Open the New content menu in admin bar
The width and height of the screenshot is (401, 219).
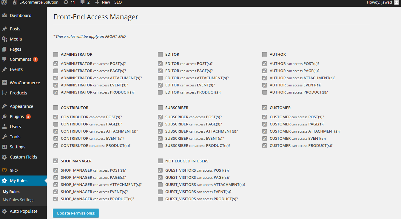click(102, 2)
